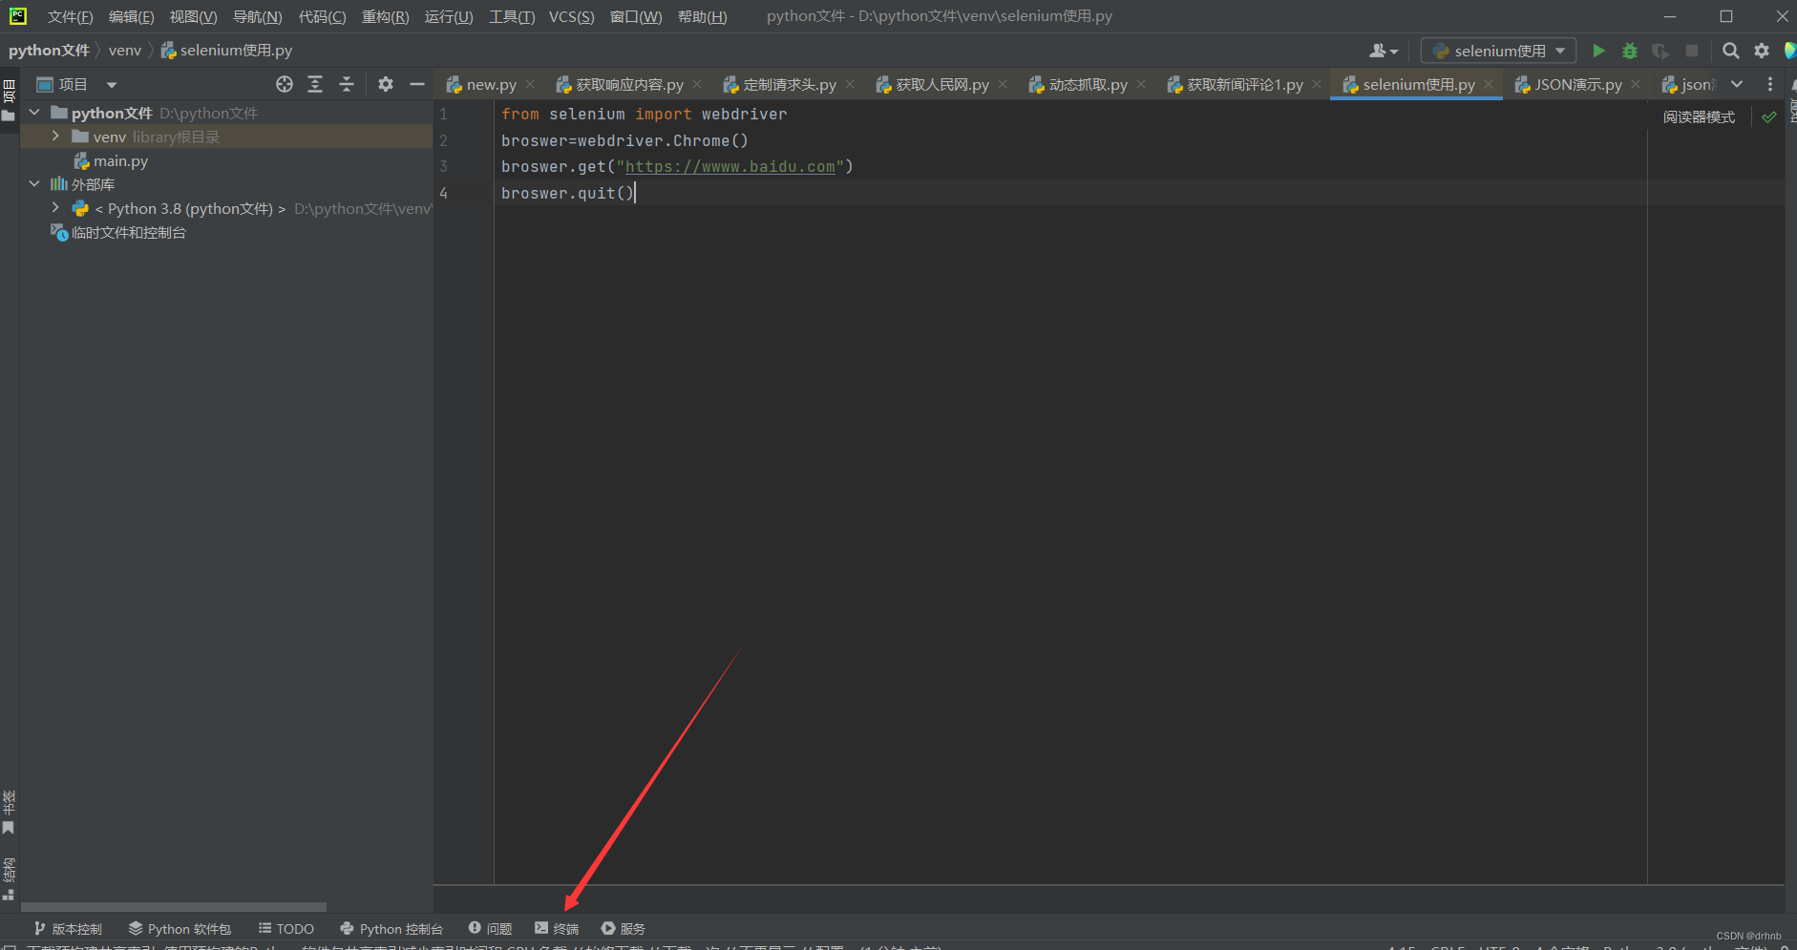Open 编辑(E) menu
Screen dimensions: 1797x950
[x=132, y=16]
